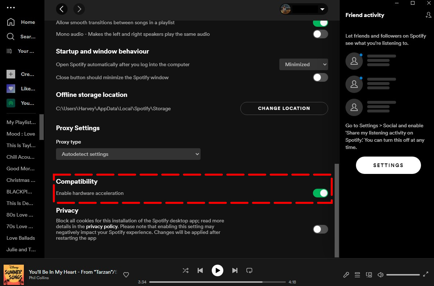Disable hardware acceleration
This screenshot has width=434, height=286.
[321, 193]
